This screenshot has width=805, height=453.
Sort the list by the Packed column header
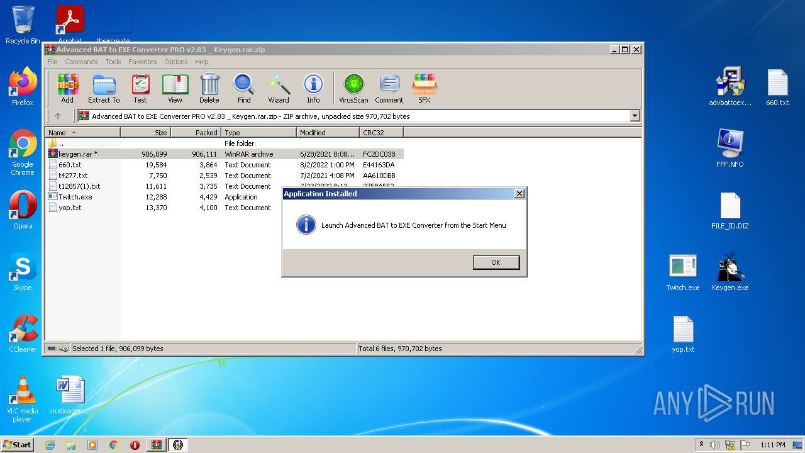click(196, 132)
